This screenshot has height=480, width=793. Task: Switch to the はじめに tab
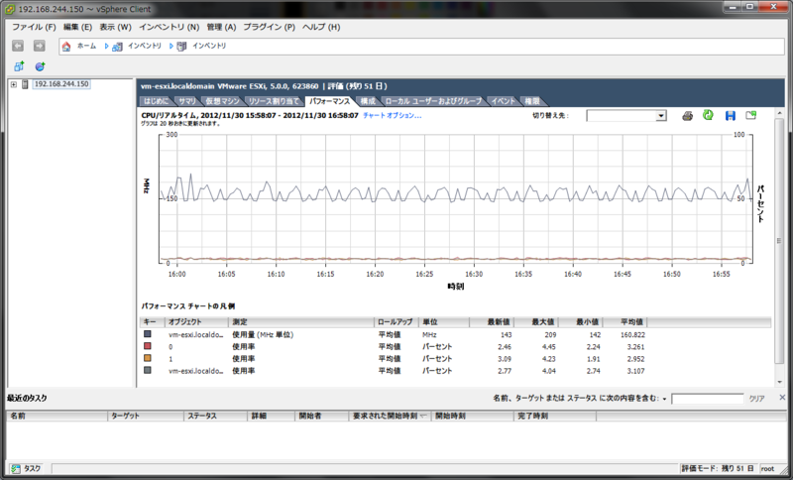pos(156,101)
